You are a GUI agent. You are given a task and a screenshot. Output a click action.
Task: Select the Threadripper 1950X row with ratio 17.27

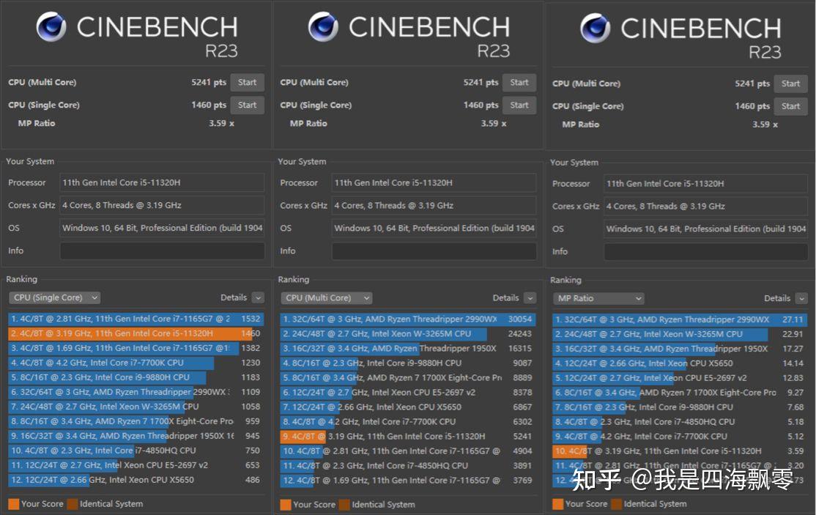[680, 349]
